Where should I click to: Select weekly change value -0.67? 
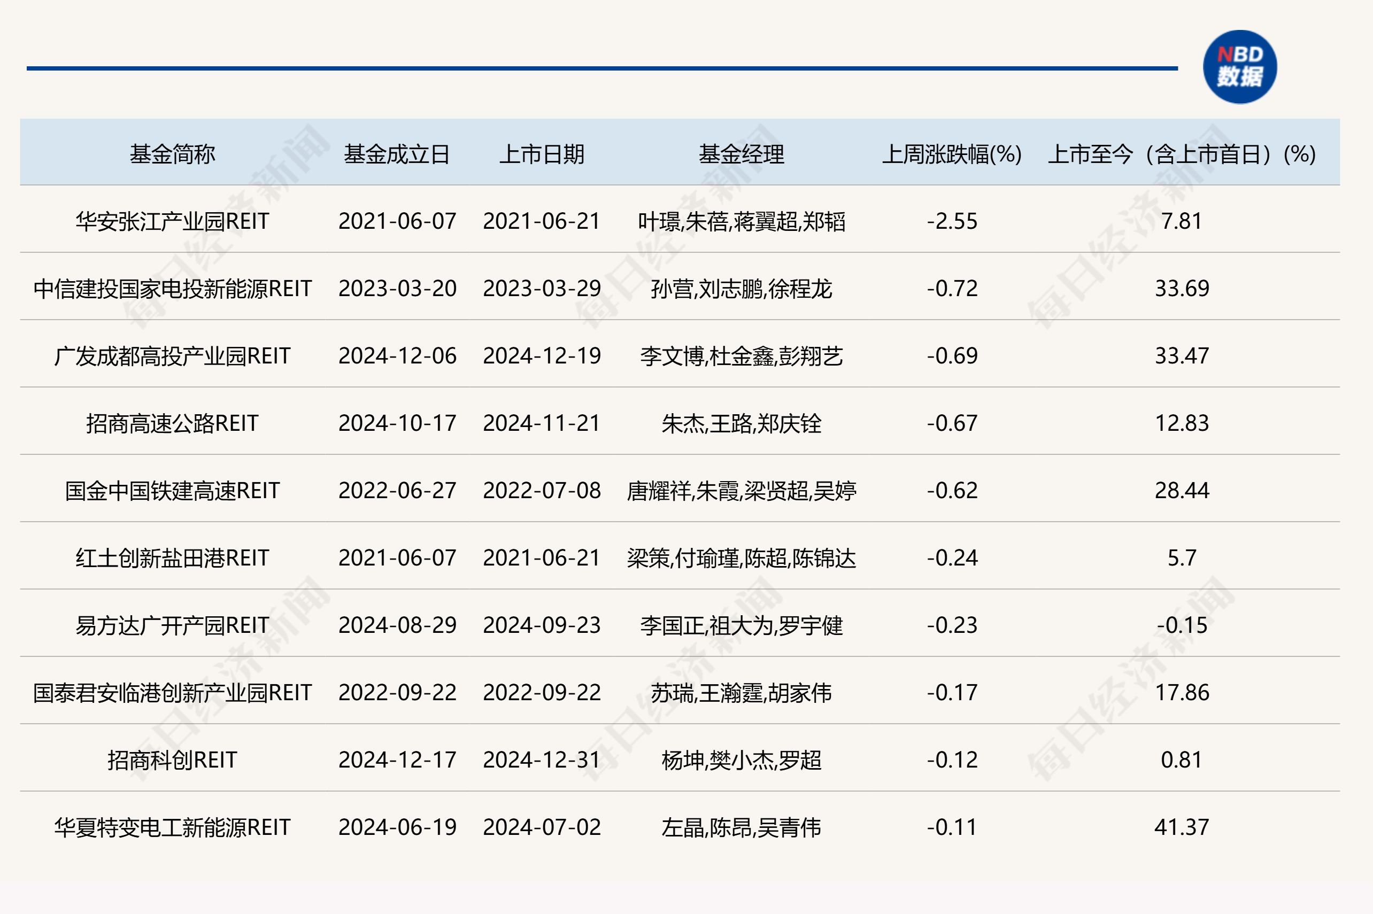(x=952, y=423)
